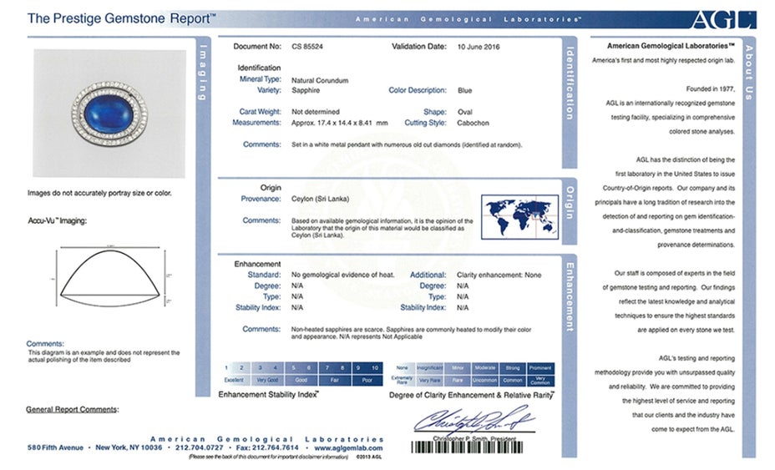Screen dimensions: 775x470
Task: Click Christopher P. Smith's signature
Action: click(474, 421)
